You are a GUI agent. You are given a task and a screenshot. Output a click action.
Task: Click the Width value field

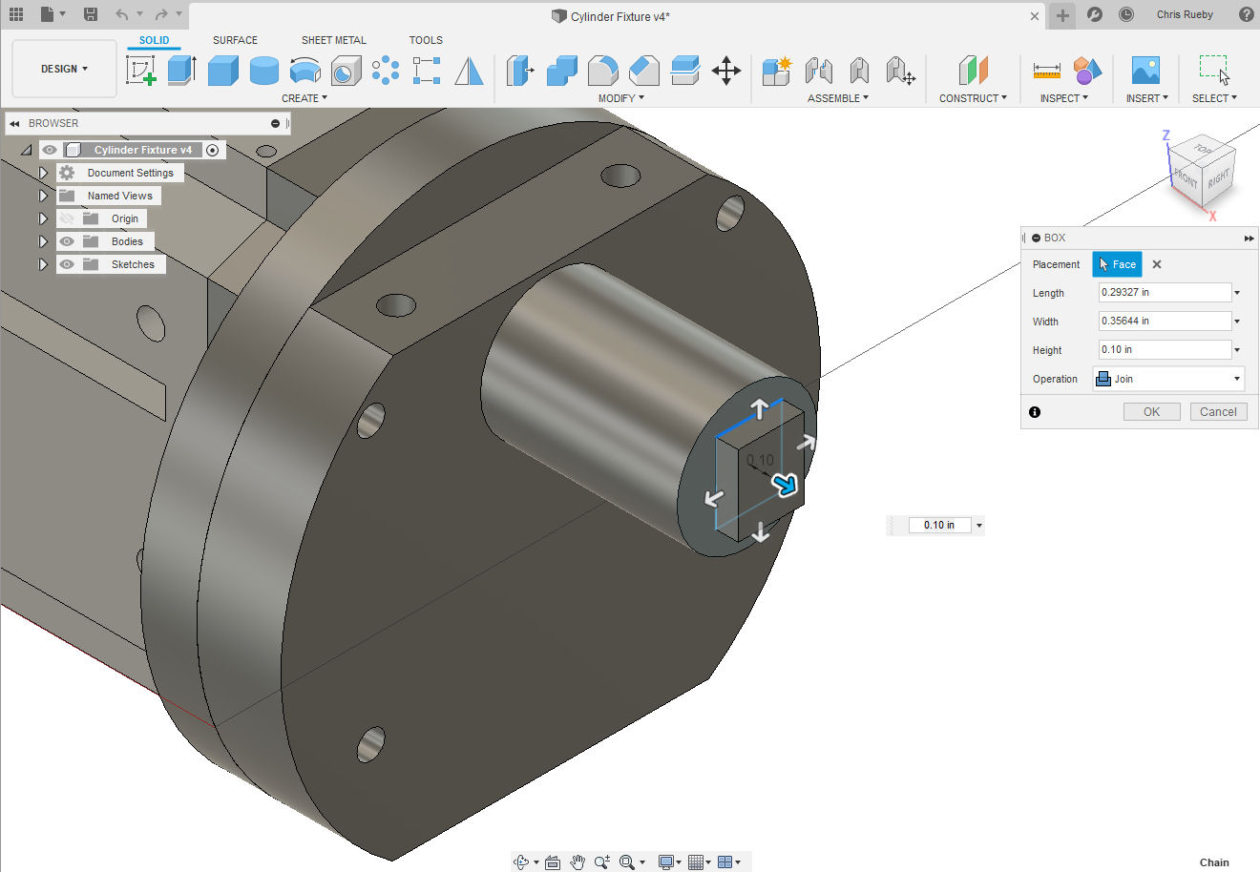[1165, 322]
